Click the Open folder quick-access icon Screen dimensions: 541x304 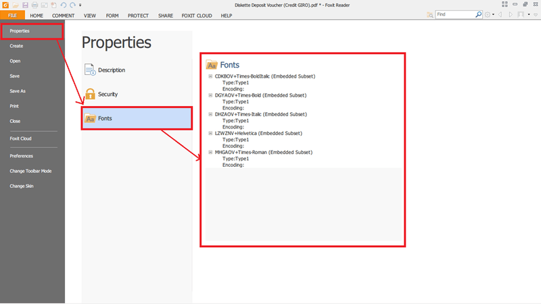click(16, 5)
